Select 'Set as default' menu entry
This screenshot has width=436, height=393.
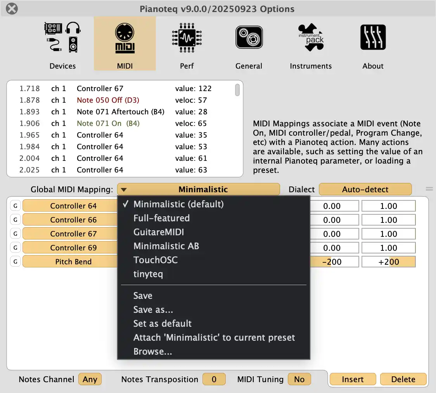point(163,324)
